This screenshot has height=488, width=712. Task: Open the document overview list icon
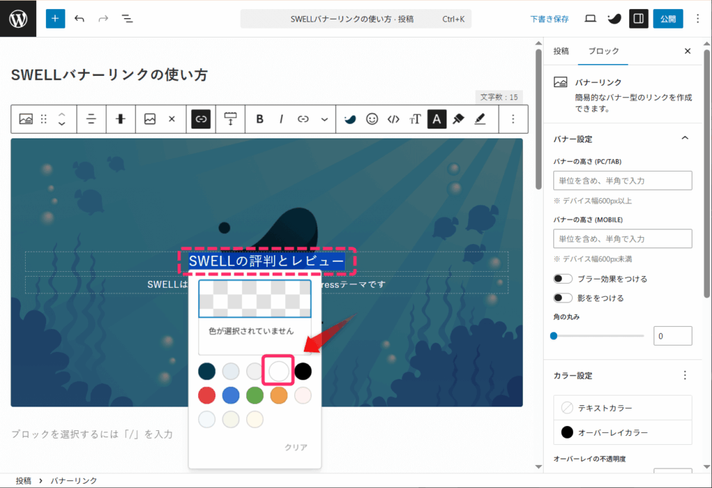click(127, 19)
